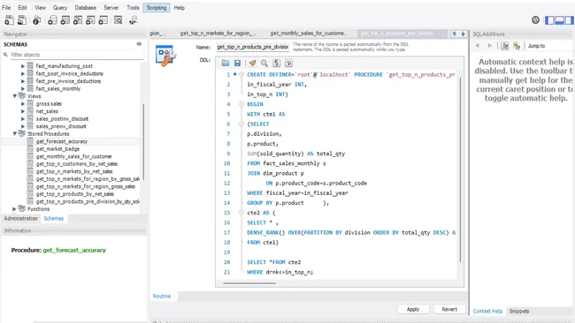
Task: Select the Routine tab below editor
Action: point(162,296)
